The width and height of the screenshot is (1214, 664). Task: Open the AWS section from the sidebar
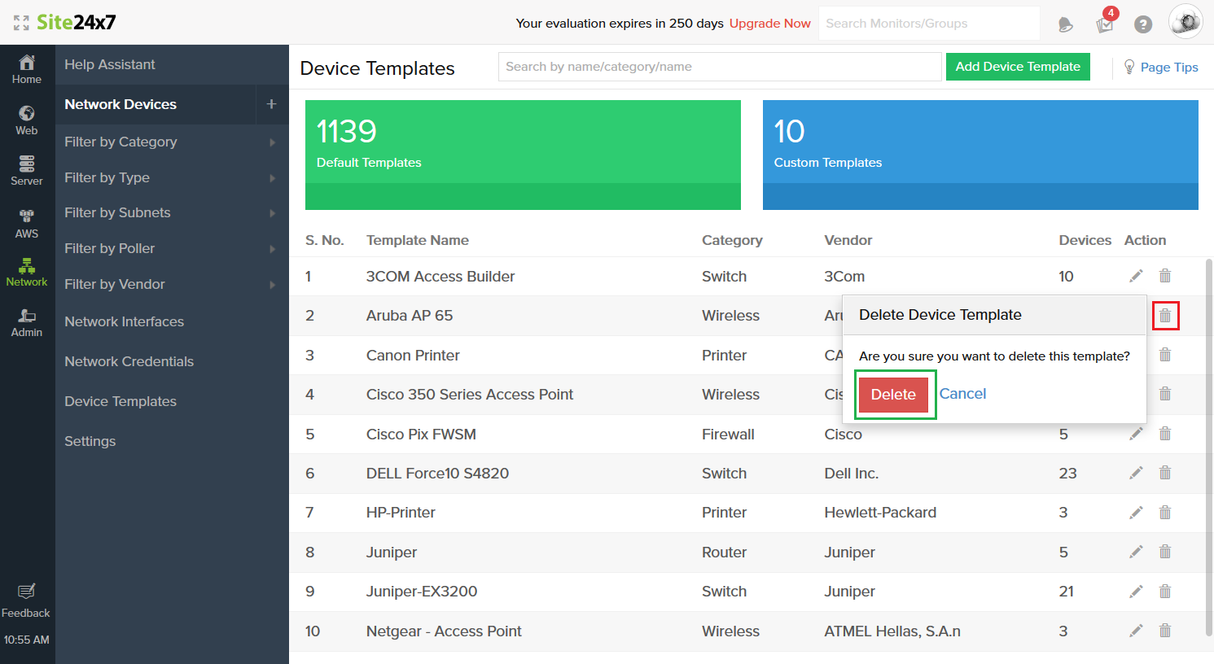(x=27, y=221)
